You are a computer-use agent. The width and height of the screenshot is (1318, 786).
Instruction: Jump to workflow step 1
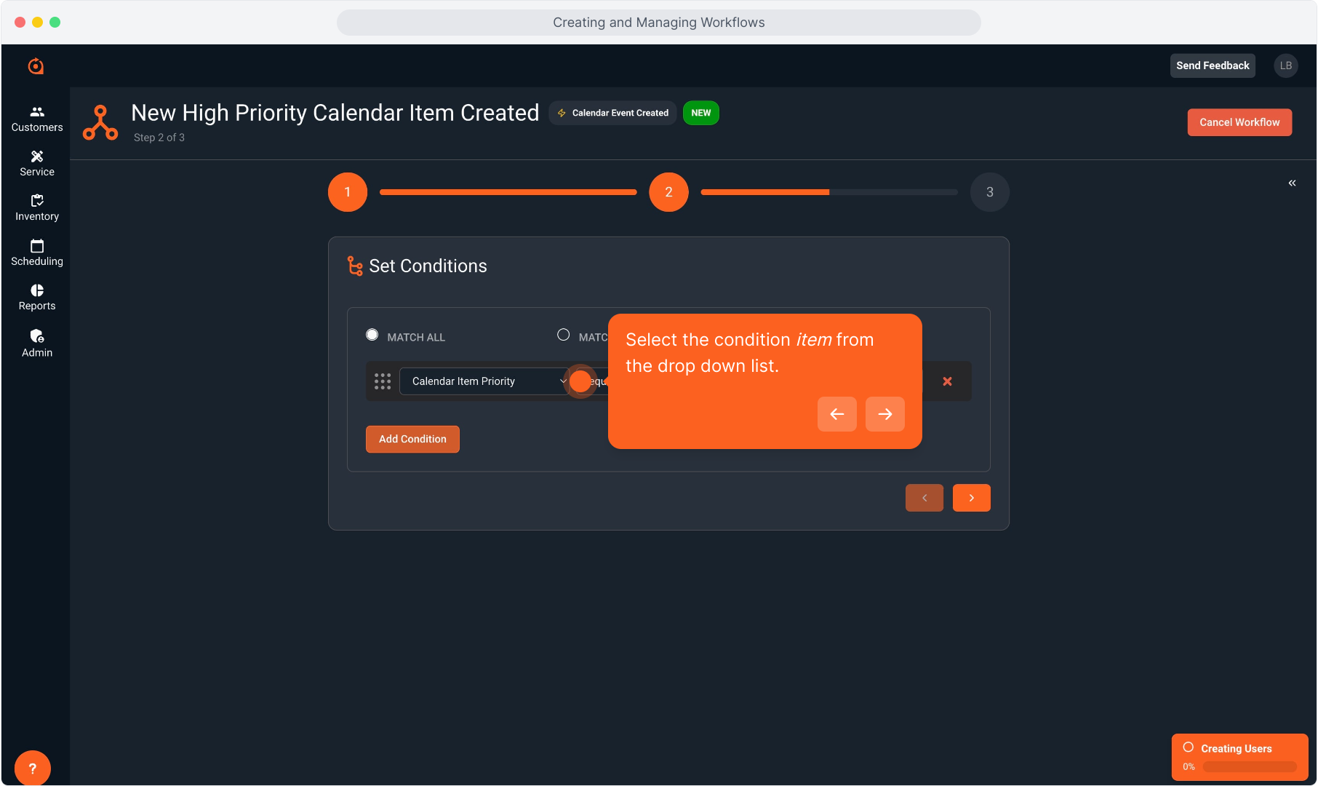click(348, 192)
